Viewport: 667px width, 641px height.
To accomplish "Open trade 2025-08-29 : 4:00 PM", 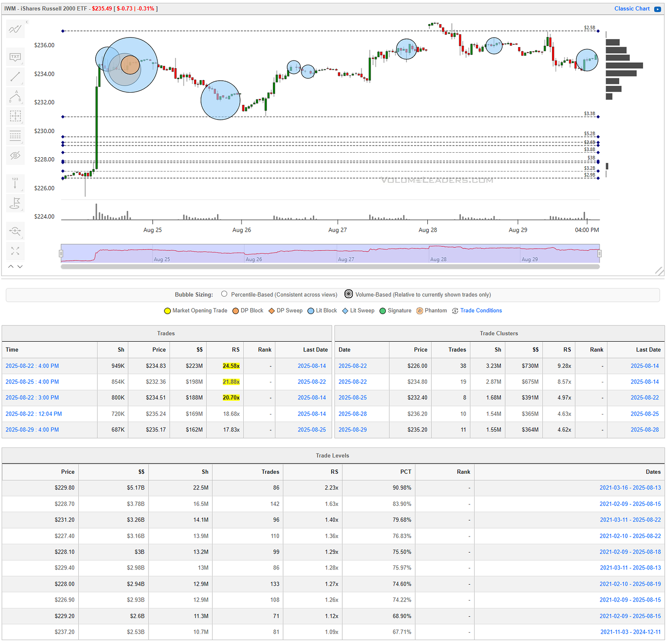I will point(32,430).
